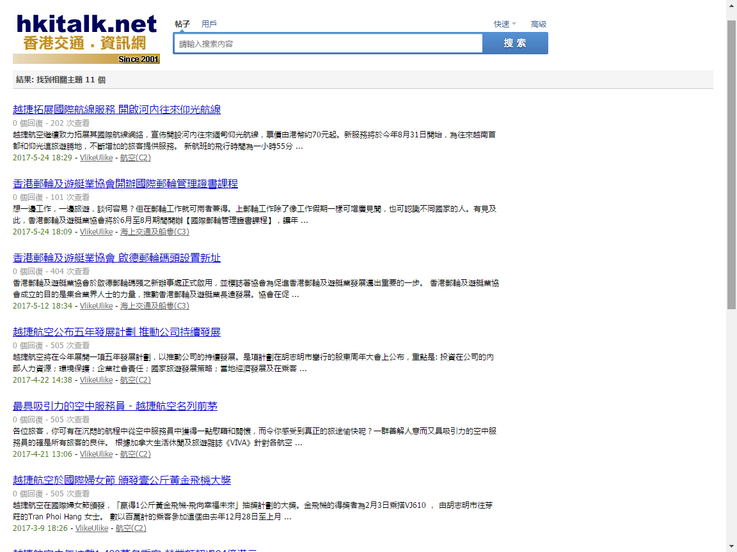Click the date 2017-3-9 18:26
The height and width of the screenshot is (552, 737).
(x=40, y=528)
